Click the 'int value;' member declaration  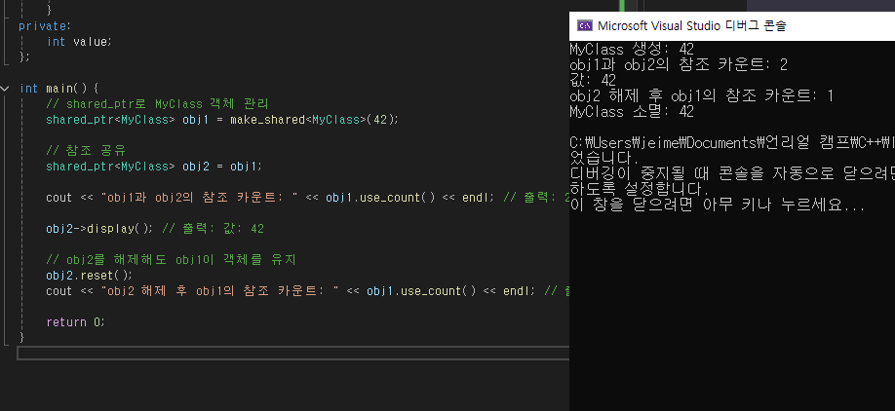[80, 42]
